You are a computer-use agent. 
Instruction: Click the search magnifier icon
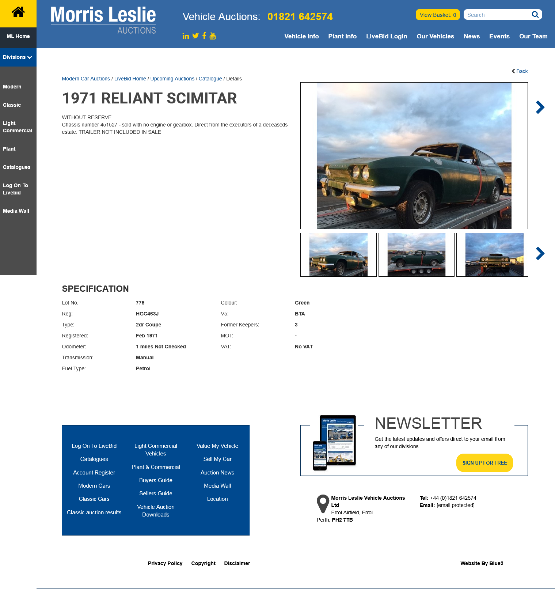[x=535, y=15]
